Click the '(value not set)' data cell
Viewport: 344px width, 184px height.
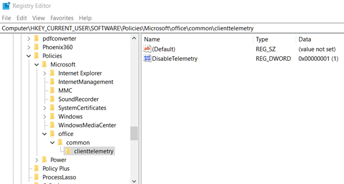(x=317, y=49)
